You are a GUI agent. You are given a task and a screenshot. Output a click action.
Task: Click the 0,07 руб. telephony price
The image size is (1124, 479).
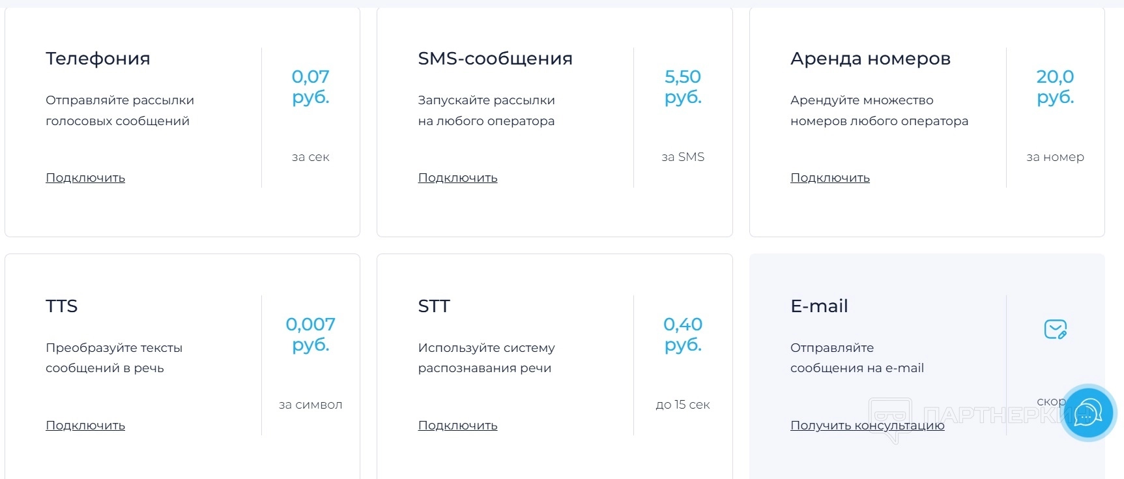[x=310, y=87]
